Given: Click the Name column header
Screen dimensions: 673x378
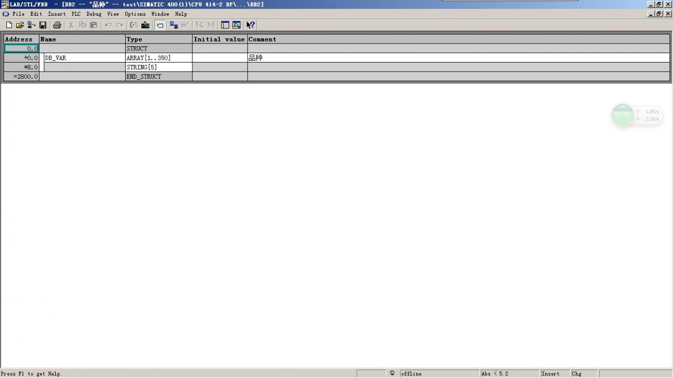Looking at the screenshot, I should 82,39.
